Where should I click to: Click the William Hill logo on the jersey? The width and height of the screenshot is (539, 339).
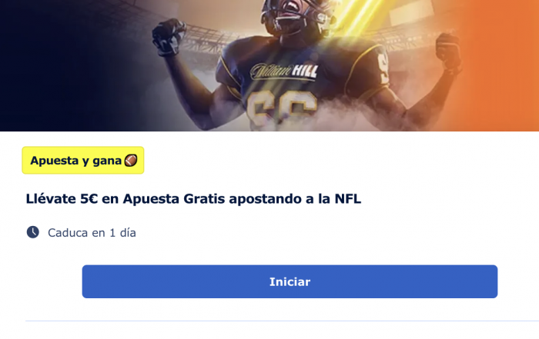pos(284,71)
